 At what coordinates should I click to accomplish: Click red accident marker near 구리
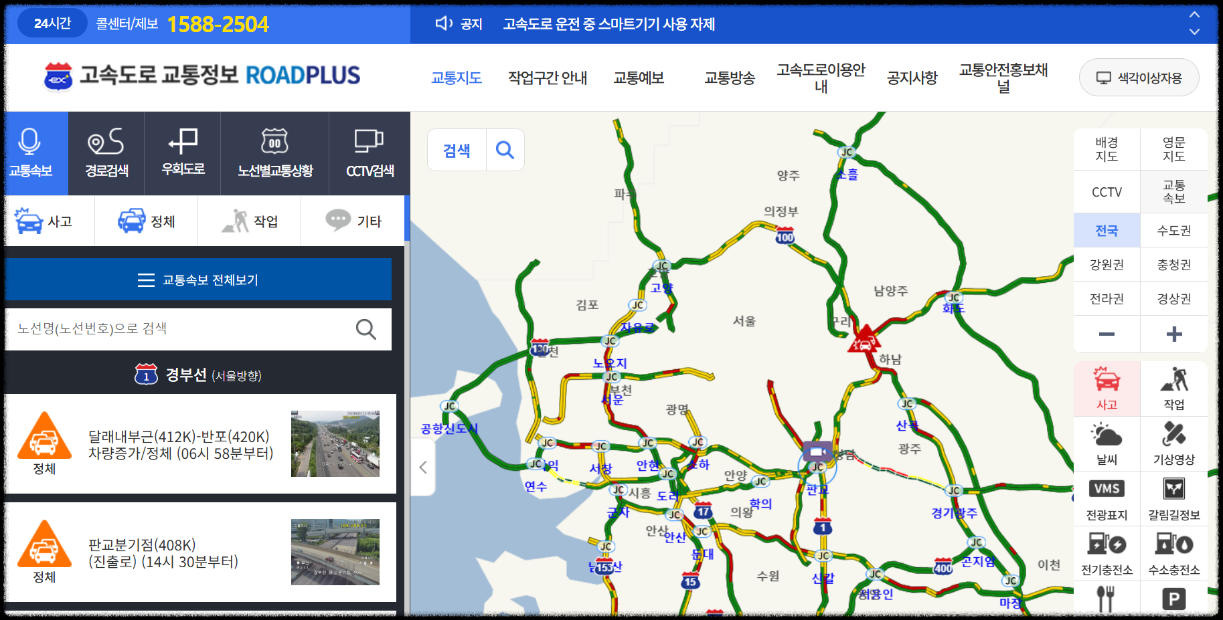pyautogui.click(x=864, y=340)
